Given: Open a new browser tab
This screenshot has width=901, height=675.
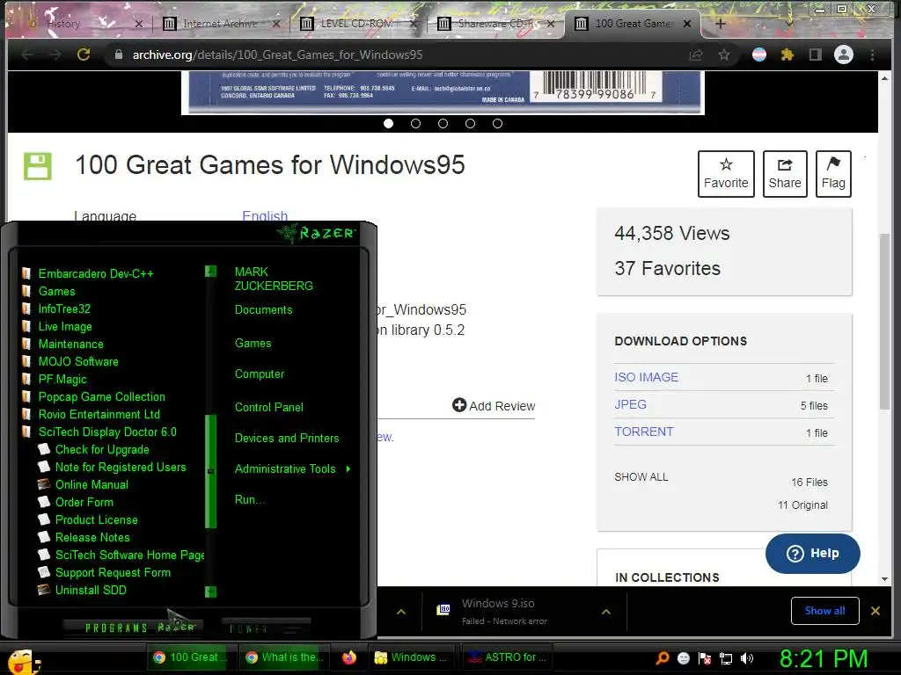Looking at the screenshot, I should pyautogui.click(x=720, y=24).
